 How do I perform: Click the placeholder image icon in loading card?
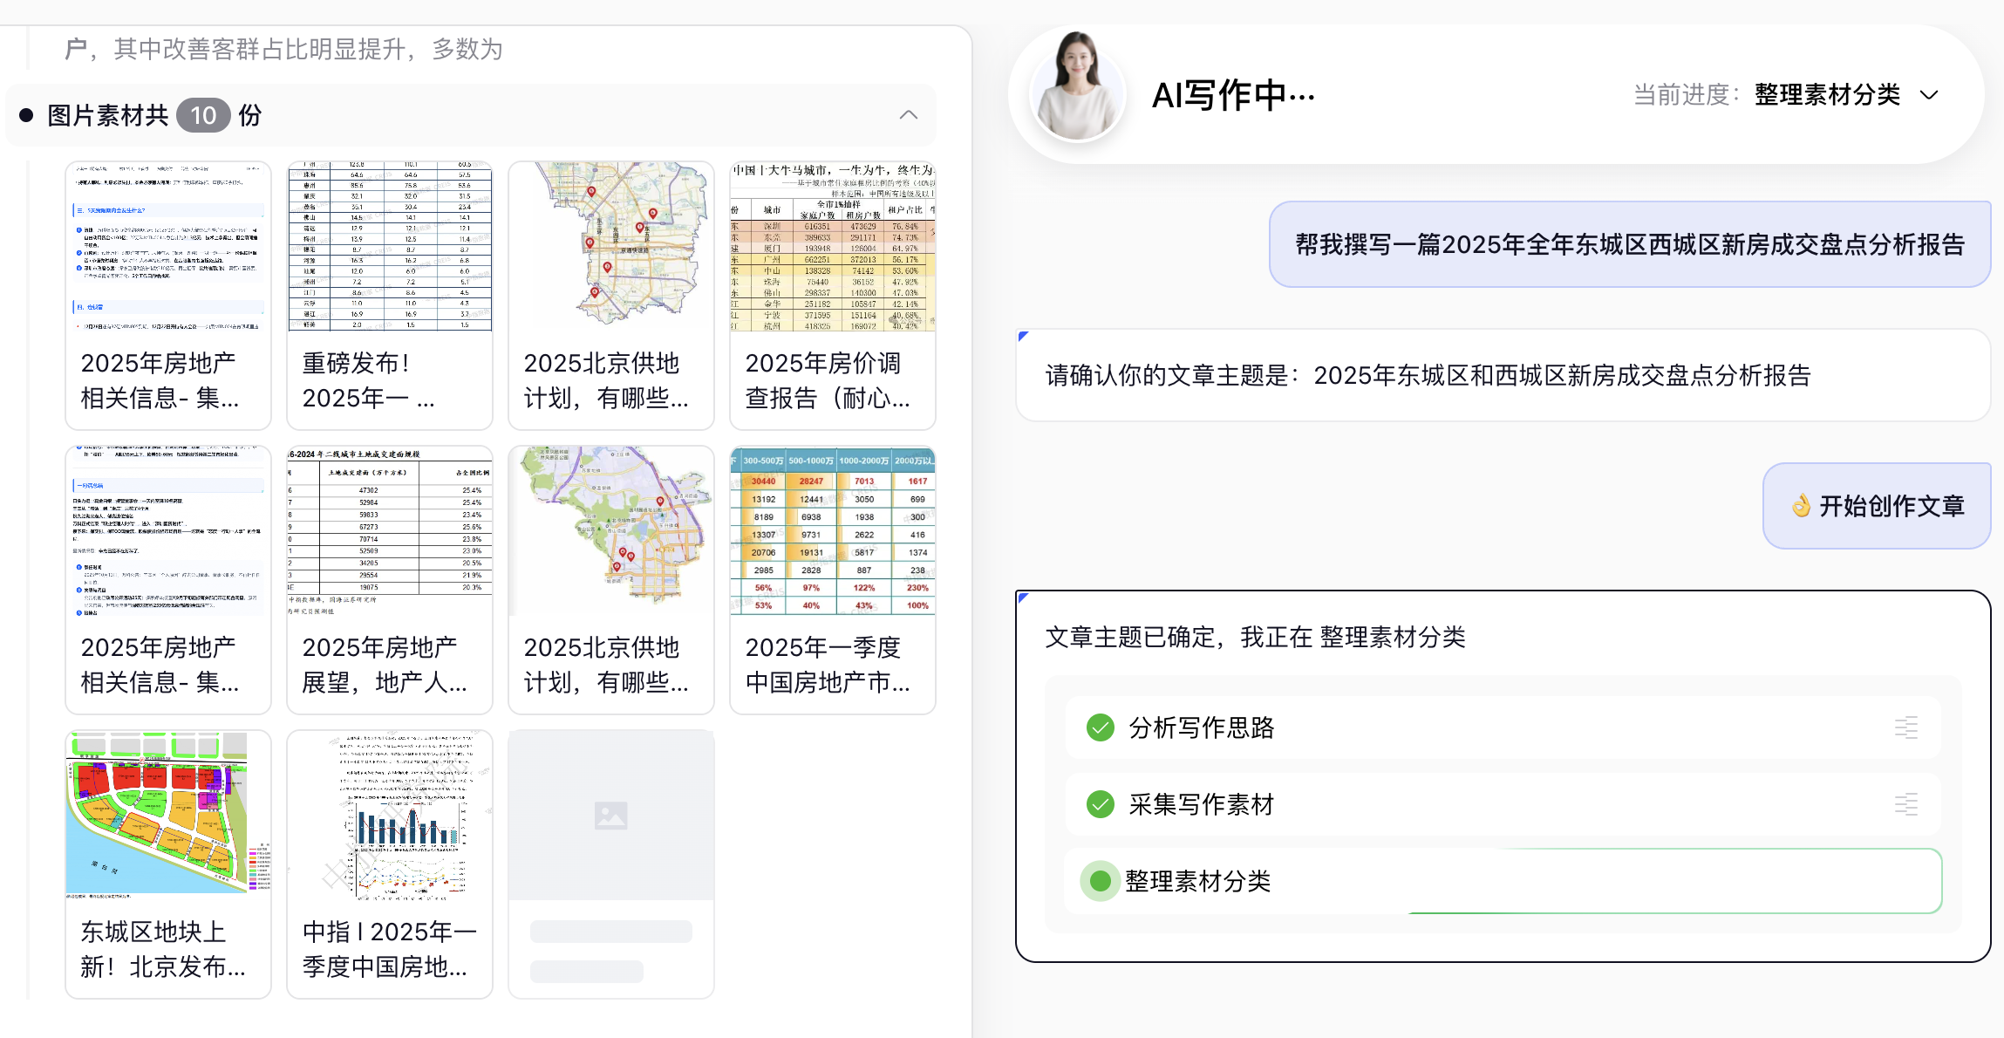tap(610, 816)
